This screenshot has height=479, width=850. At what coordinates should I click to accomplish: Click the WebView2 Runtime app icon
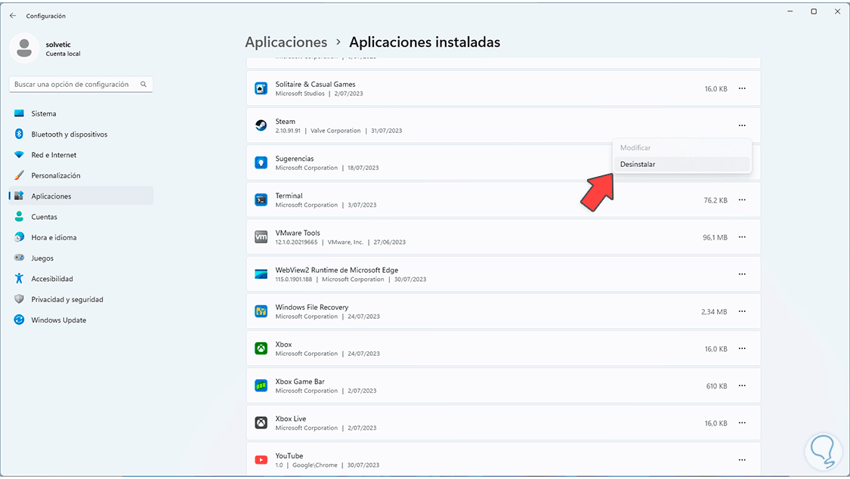261,274
